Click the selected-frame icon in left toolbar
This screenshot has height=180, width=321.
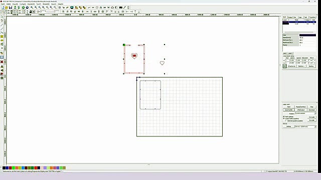click(x=2, y=57)
